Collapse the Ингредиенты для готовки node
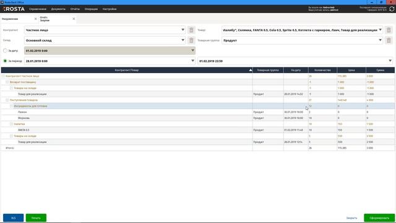Viewport: 396px width, 223px height. tap(11, 106)
